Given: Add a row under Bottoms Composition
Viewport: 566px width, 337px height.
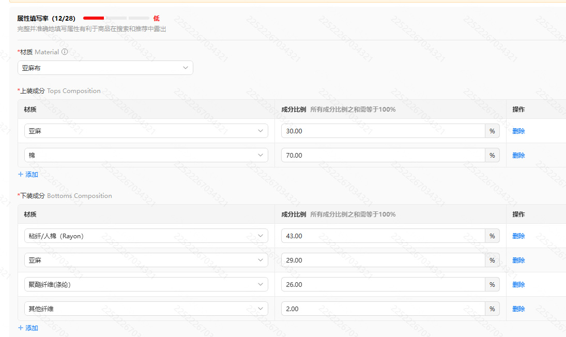Looking at the screenshot, I should pyautogui.click(x=28, y=328).
